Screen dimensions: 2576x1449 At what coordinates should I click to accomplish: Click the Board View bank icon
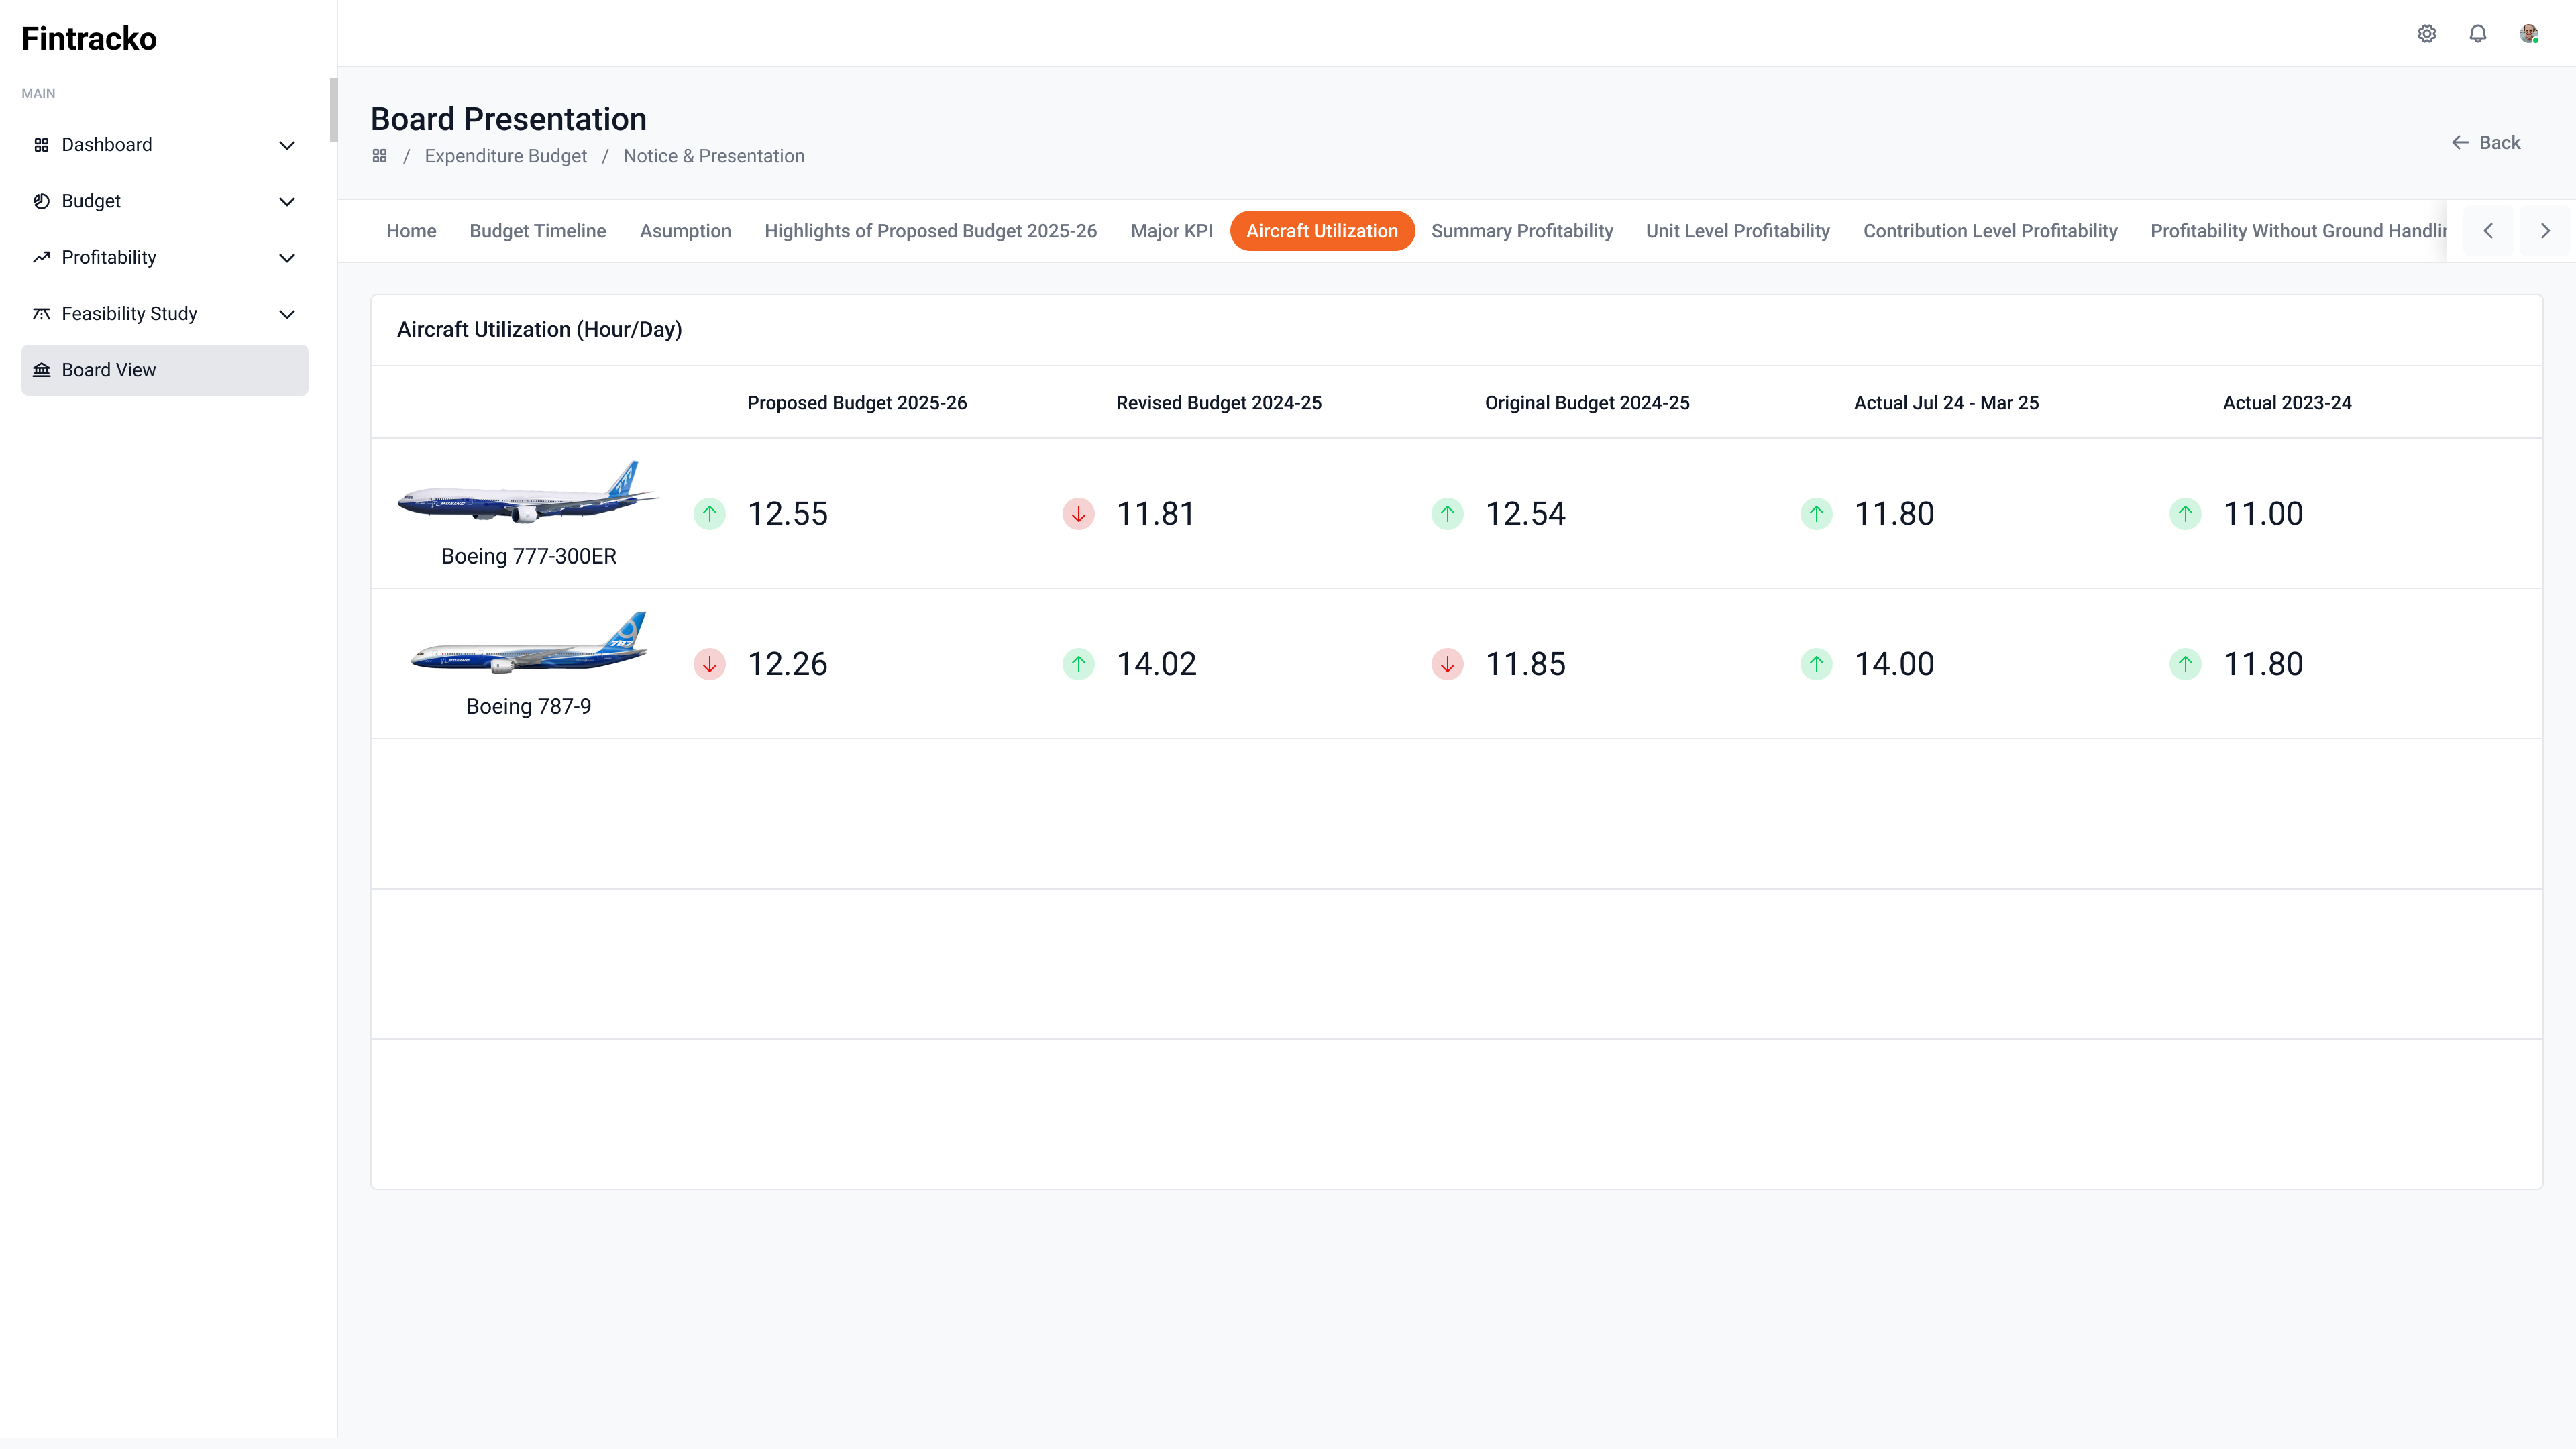[x=41, y=370]
